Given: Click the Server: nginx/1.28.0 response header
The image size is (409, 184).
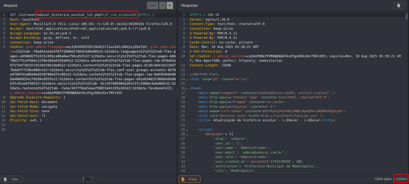Looking at the screenshot, I should pos(209,20).
